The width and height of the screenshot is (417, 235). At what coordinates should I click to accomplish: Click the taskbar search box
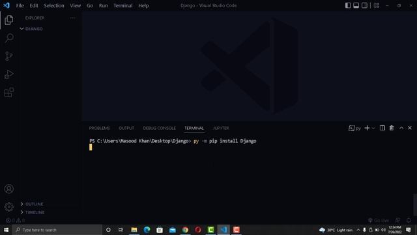[57, 230]
